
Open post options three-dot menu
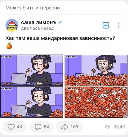click(x=119, y=25)
